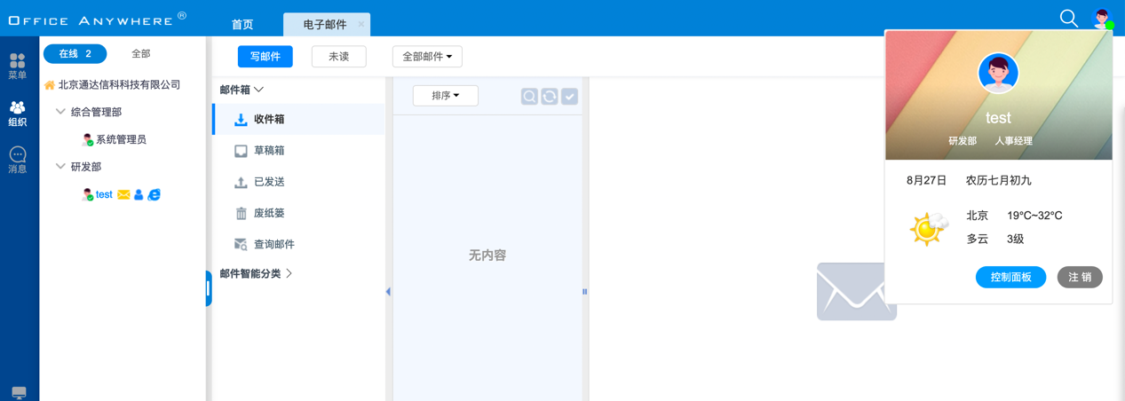The image size is (1125, 401).
Task: Toggle the organization panel blue collapse handle
Action: [x=209, y=288]
